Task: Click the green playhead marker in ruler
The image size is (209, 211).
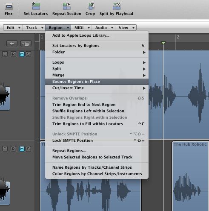Action: click(163, 43)
